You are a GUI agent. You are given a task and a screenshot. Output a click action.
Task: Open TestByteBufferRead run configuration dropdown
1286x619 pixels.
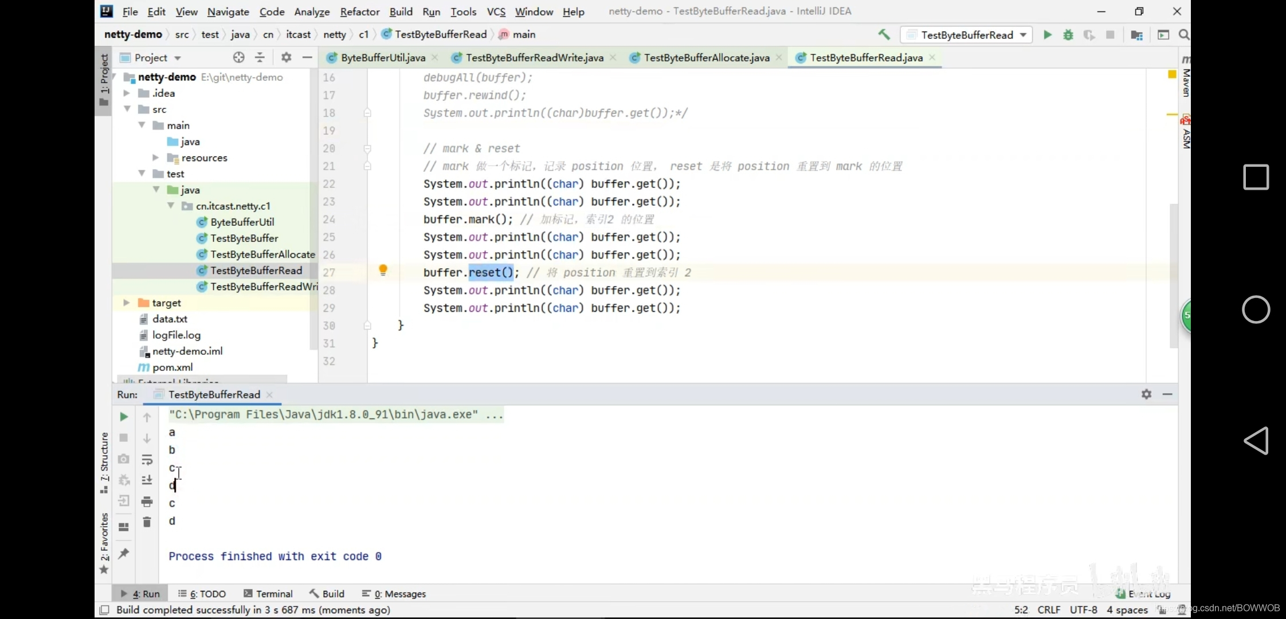click(x=967, y=35)
